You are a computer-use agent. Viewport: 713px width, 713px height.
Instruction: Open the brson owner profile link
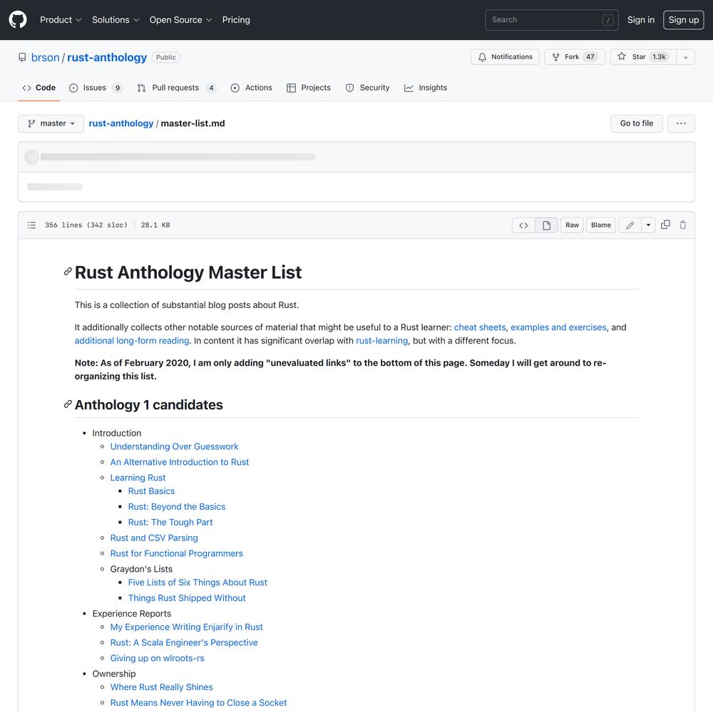point(45,58)
